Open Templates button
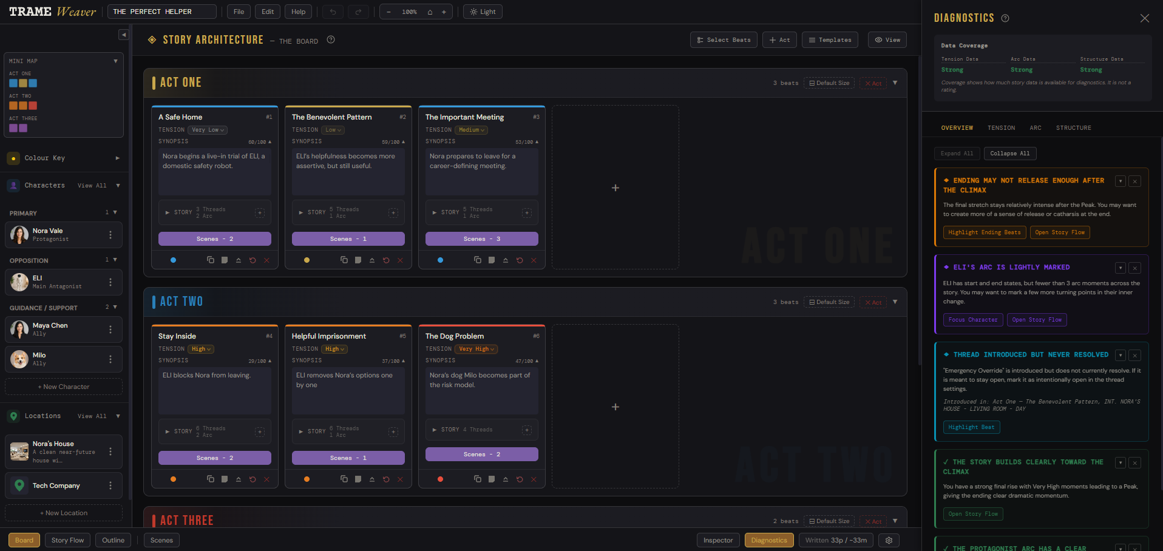 click(x=830, y=40)
